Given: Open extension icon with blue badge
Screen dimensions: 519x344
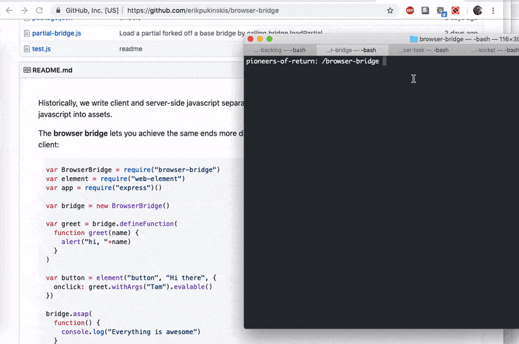Looking at the screenshot, I should [441, 11].
